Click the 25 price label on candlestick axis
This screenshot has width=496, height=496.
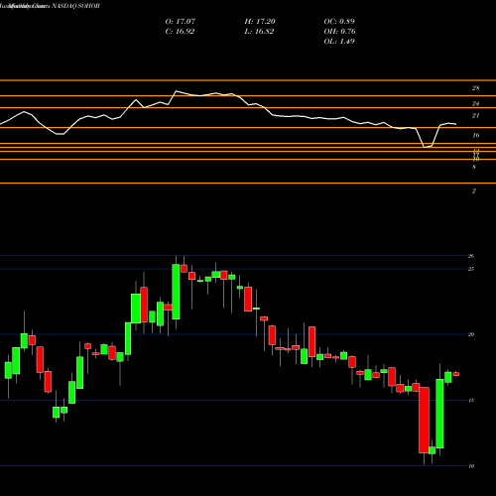(x=471, y=269)
